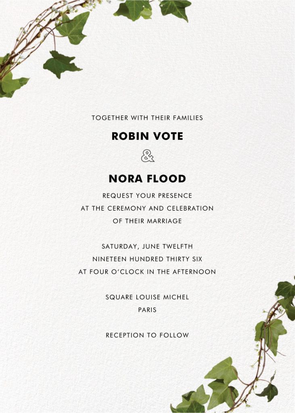295x413 pixels.
Task: Click the "RECEPTION TO FOLLOW" text
Action: pos(147,335)
